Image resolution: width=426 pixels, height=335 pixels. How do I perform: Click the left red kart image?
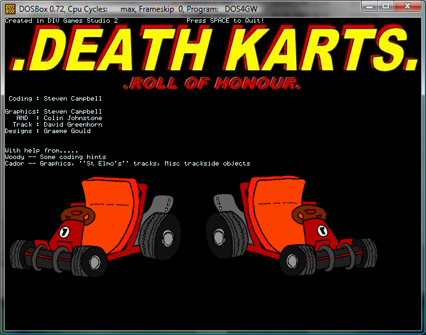click(95, 227)
